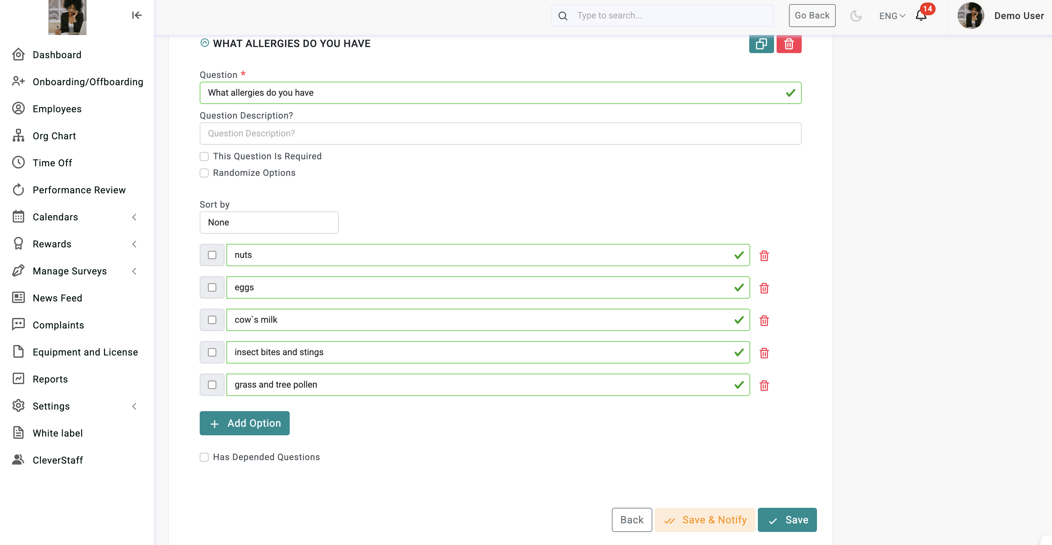
Task: Enable Has Depended Questions checkbox
Action: tap(204, 457)
